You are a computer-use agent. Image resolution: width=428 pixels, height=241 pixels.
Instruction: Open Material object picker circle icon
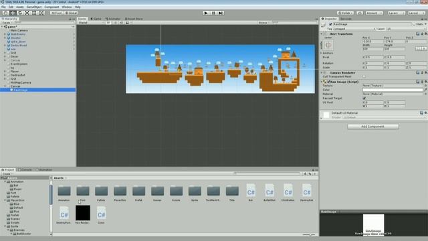tap(425, 94)
